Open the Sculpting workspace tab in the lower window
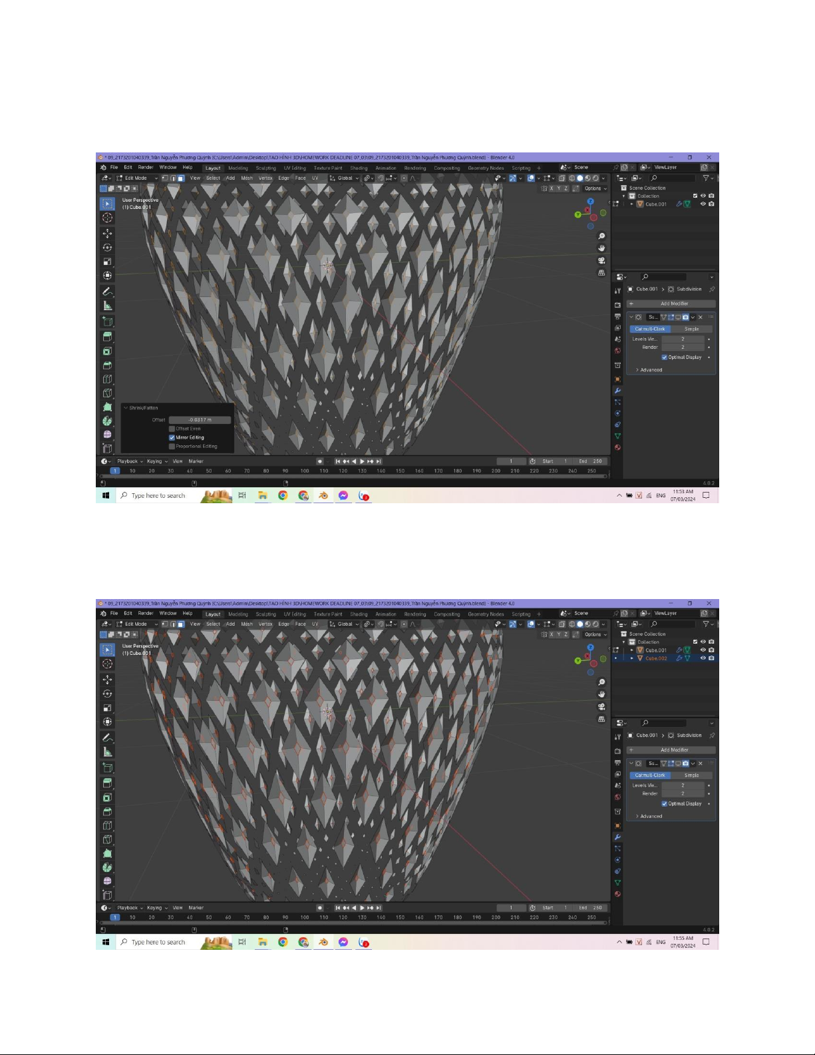Screen dimensions: 815x1055 click(x=265, y=614)
